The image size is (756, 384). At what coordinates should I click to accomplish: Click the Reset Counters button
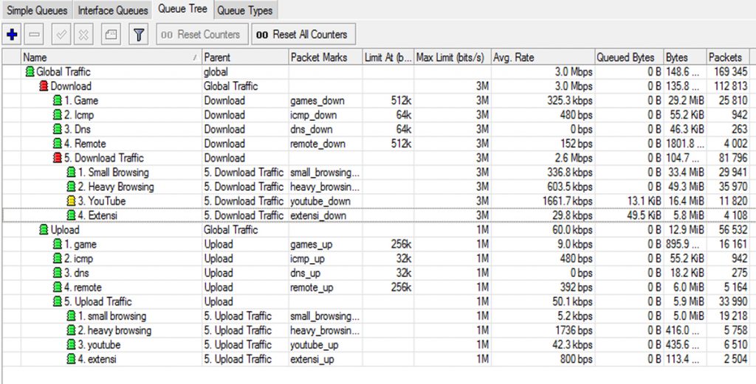(202, 35)
